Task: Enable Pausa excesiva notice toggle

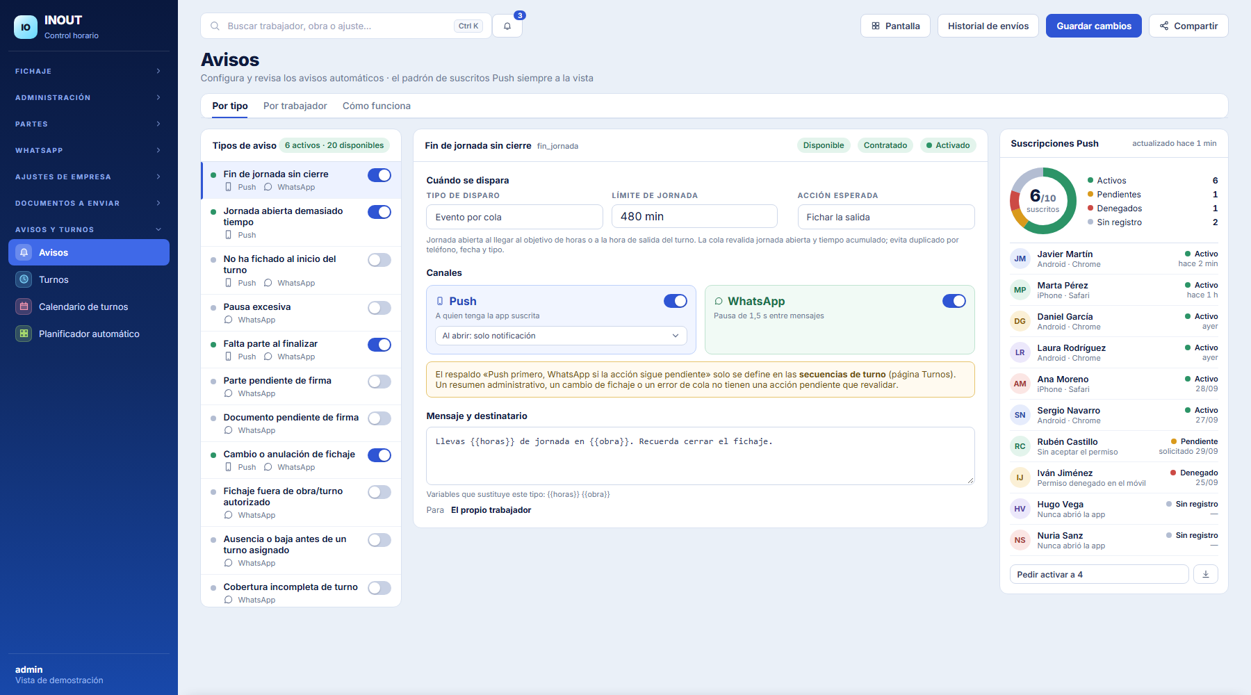Action: coord(379,308)
